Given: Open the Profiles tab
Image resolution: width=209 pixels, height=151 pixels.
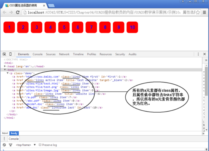Looking at the screenshot, I should 92,54.
